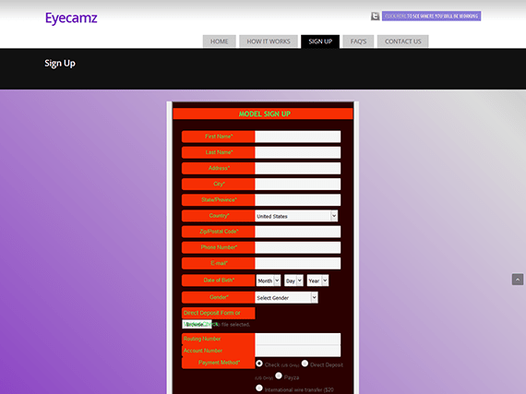Open the HOW IT WORKS tab
This screenshot has height=394, width=526.
[269, 42]
